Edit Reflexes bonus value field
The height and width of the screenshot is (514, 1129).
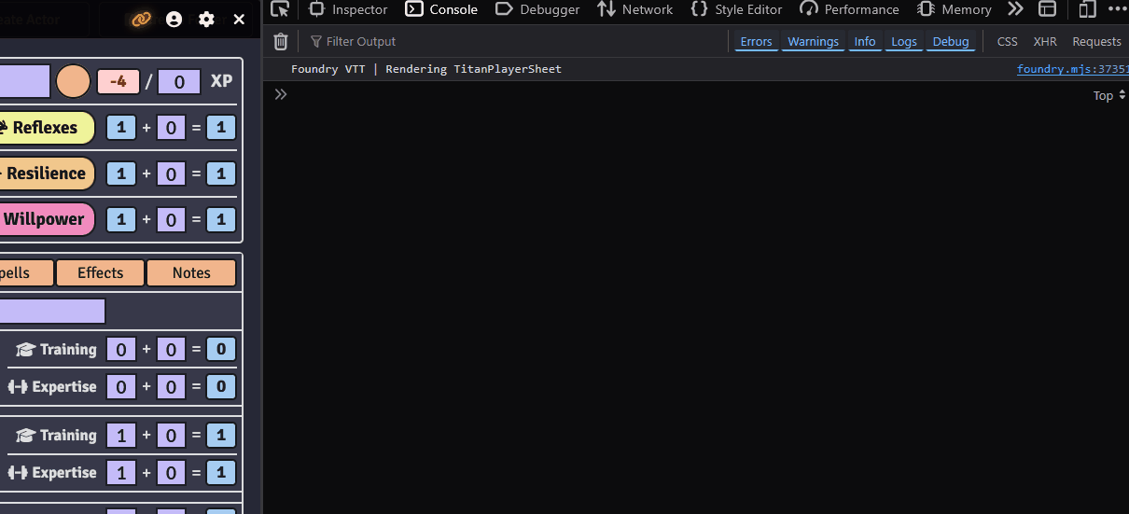pyautogui.click(x=171, y=128)
